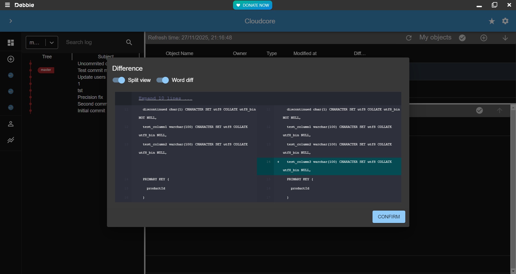Click the favorites star icon
This screenshot has height=274, width=516.
(x=492, y=21)
